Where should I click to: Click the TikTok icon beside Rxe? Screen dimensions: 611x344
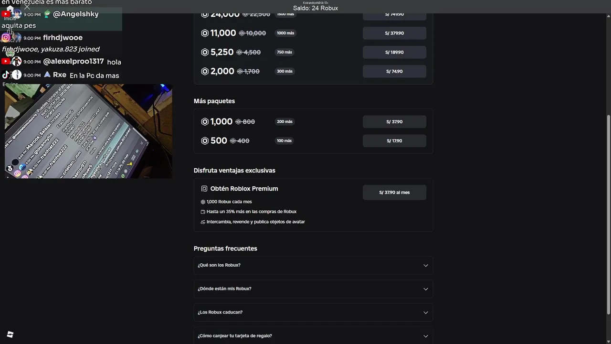tap(6, 75)
